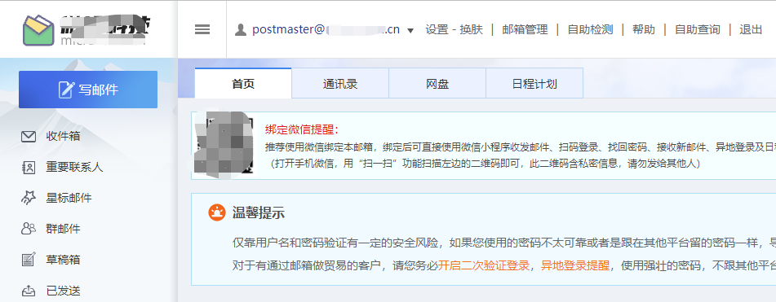Open 自助检测 link

pyautogui.click(x=590, y=29)
